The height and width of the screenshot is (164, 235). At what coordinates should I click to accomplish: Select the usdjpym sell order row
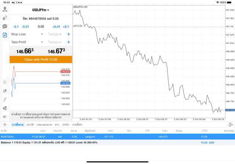pos(110,136)
